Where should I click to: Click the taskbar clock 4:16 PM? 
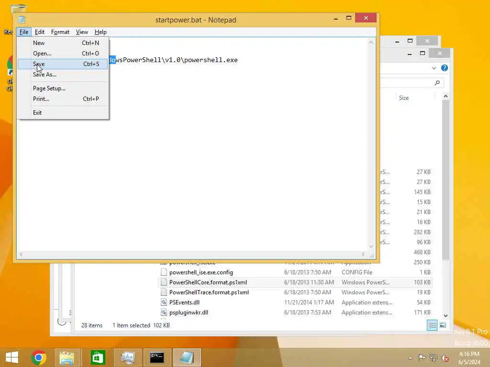469,354
